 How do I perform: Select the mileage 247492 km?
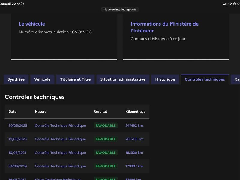point(134,125)
